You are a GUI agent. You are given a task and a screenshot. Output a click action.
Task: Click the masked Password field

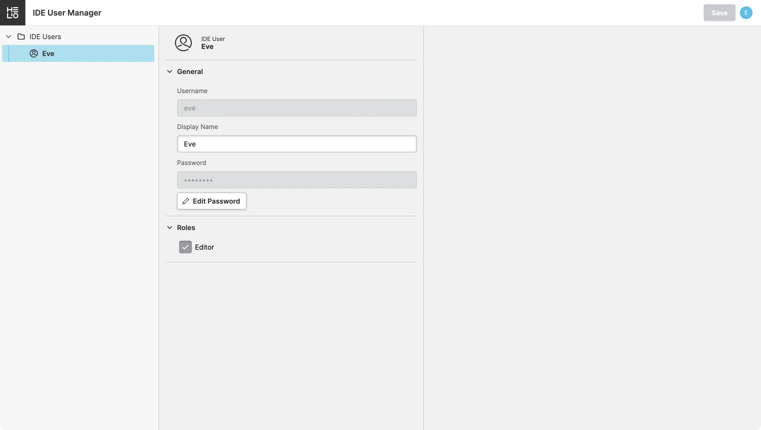296,180
